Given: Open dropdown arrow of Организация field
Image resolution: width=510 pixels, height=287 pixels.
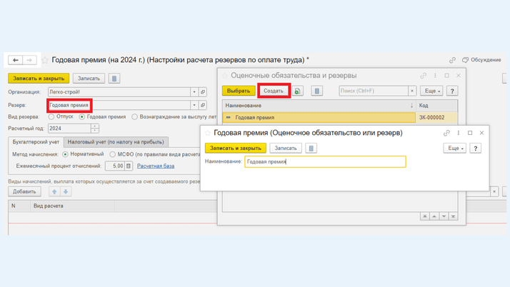Looking at the screenshot, I should pos(194,92).
